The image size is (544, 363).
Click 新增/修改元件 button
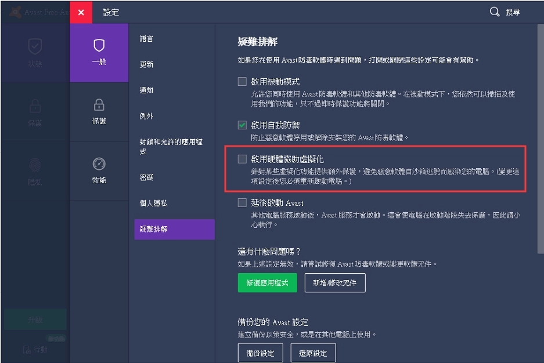335,282
